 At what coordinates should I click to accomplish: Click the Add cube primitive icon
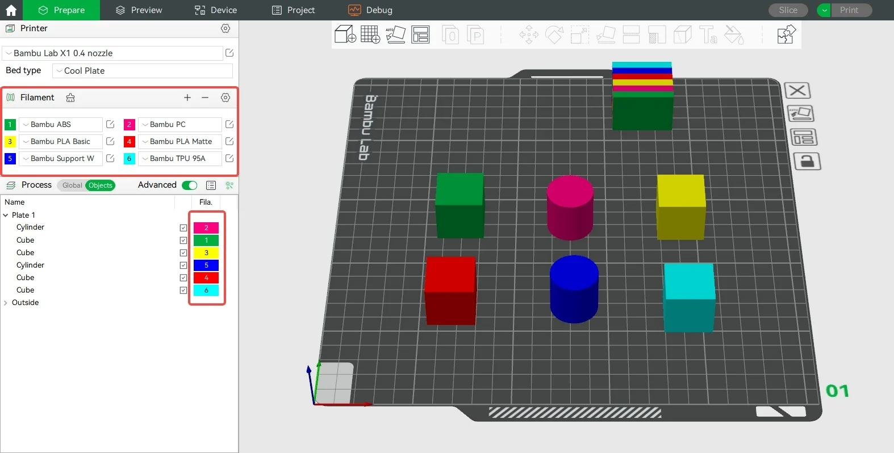[345, 35]
